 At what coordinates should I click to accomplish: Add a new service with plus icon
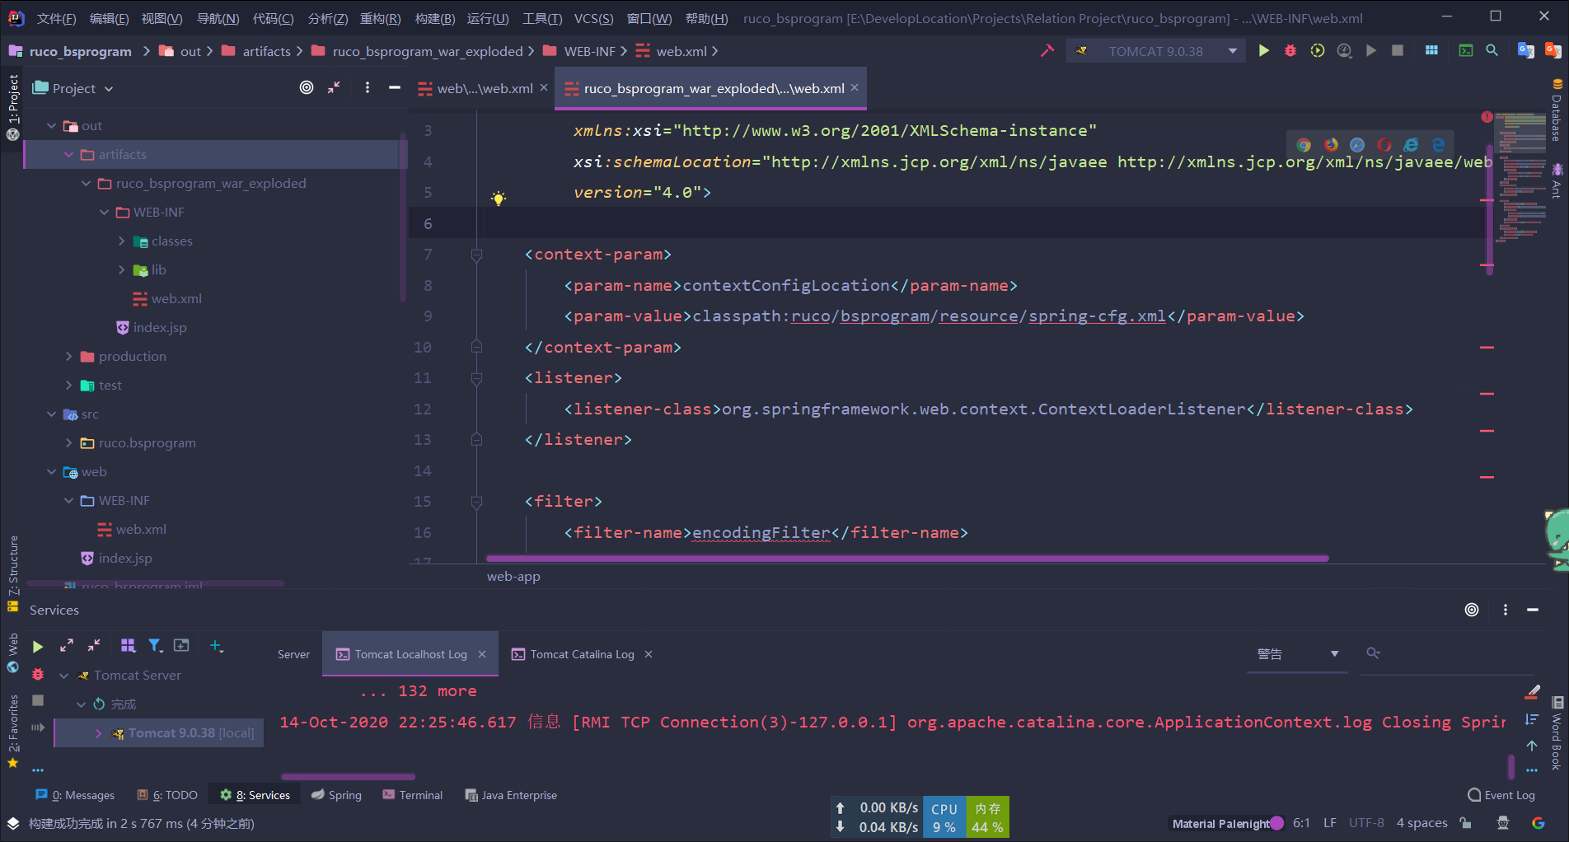coord(216,645)
